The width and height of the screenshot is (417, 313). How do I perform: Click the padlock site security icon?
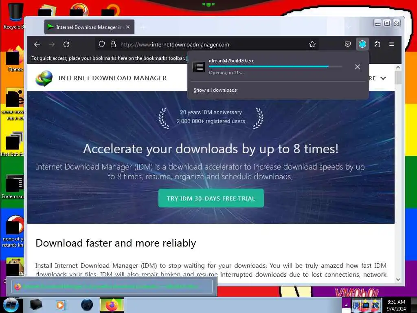113,44
